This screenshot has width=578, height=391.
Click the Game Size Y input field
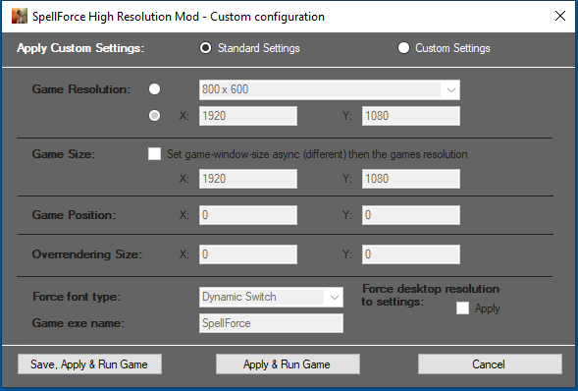click(x=411, y=179)
